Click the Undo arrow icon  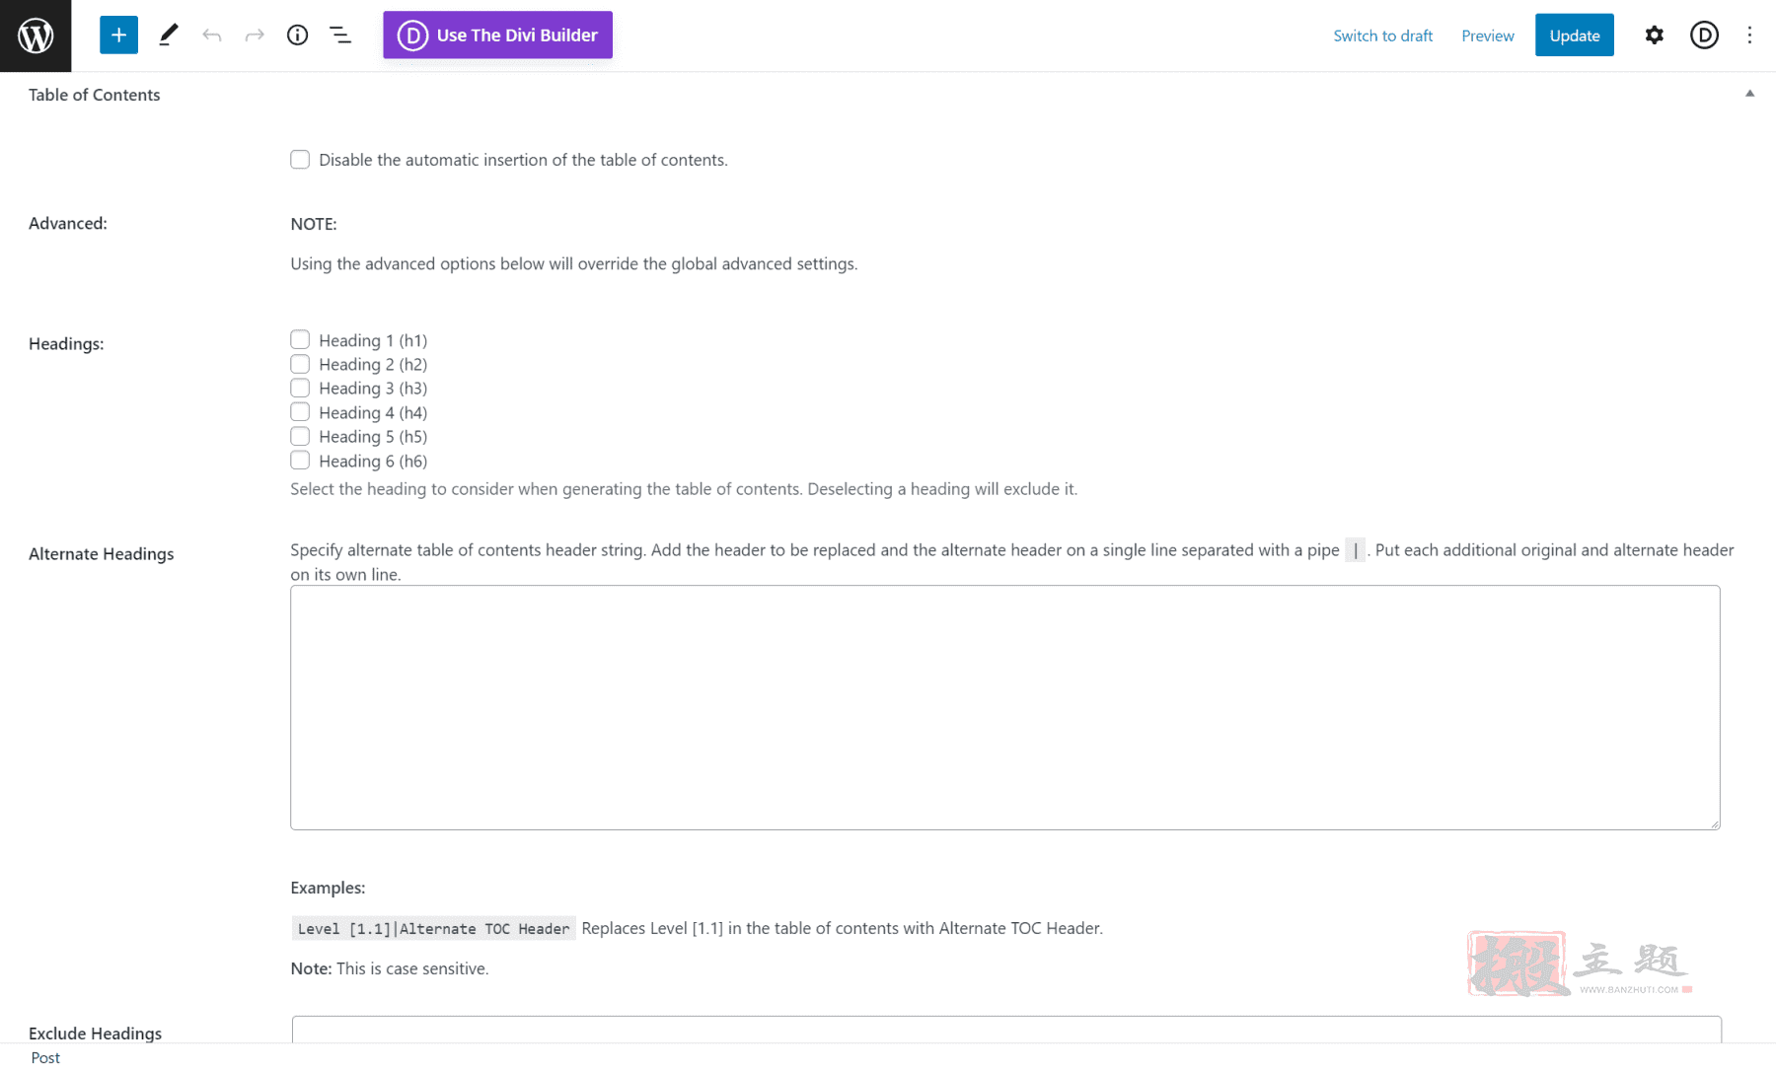(x=212, y=36)
